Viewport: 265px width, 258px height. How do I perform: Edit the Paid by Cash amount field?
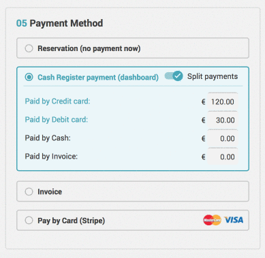223,138
